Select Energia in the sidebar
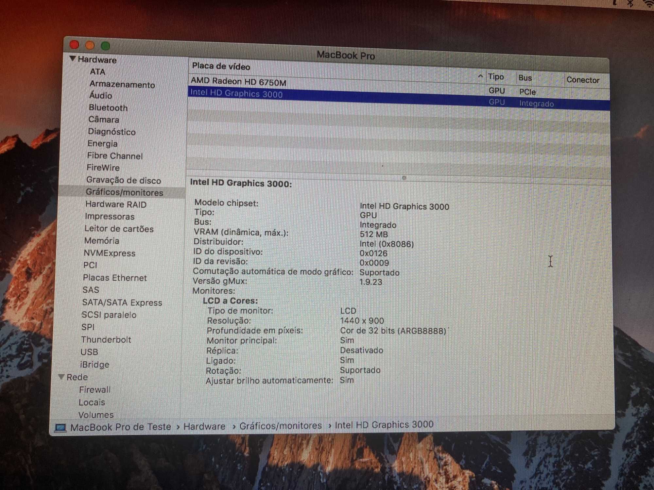Screen dimensions: 654x490 click(102, 143)
